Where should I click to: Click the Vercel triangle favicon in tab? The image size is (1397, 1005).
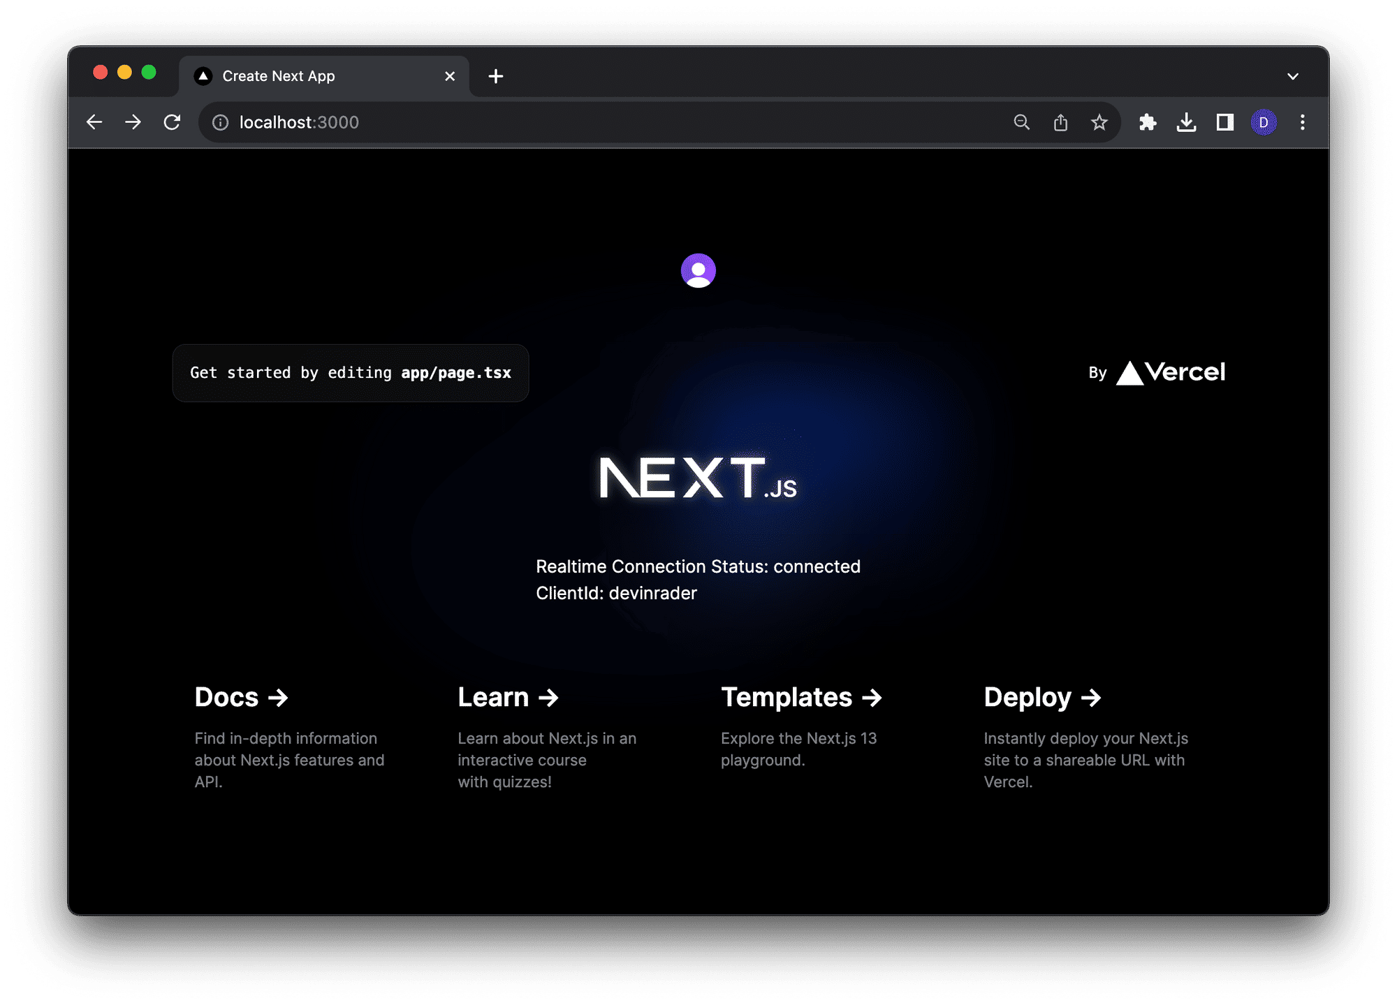click(x=203, y=76)
